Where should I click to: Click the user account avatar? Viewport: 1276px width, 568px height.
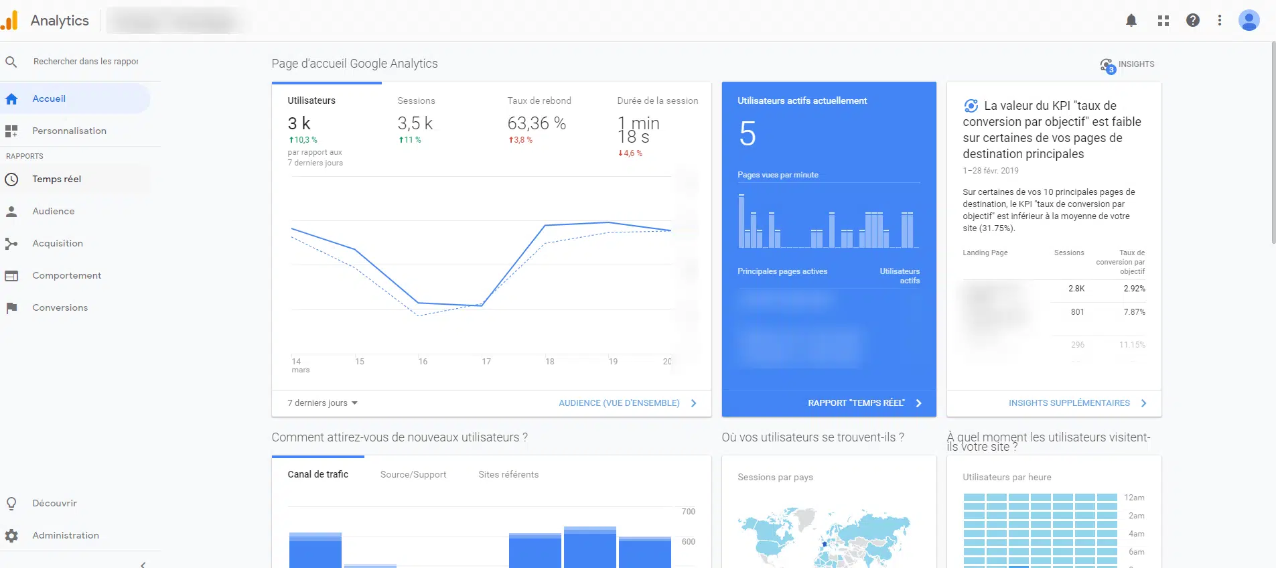click(x=1249, y=21)
